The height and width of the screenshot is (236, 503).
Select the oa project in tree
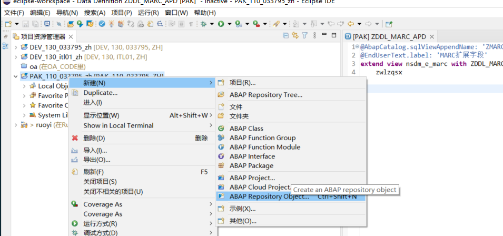33,66
